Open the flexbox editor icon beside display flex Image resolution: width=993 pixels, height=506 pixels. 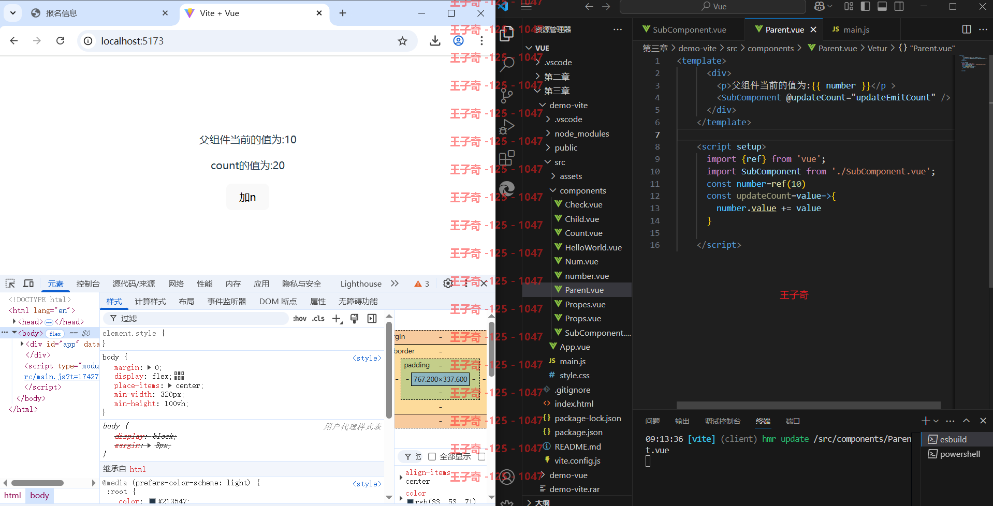coord(179,376)
